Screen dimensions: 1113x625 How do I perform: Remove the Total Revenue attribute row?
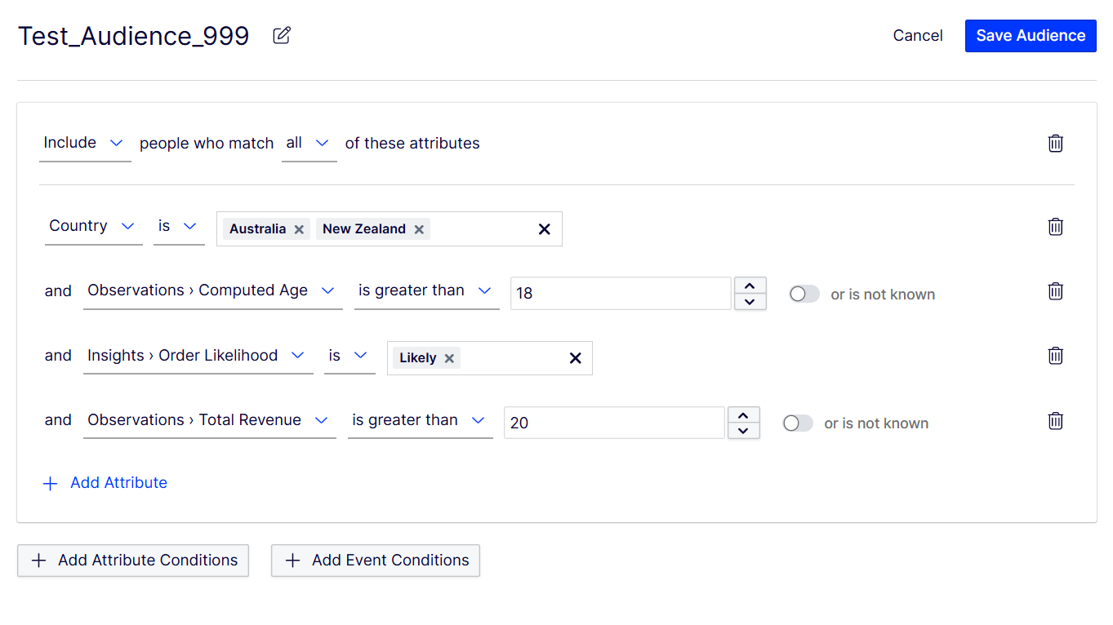[x=1055, y=420]
